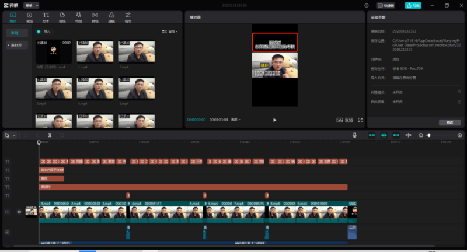The image size is (467, 252).
Task: Open the Adjustment (调节) sliders tab
Action: [127, 16]
